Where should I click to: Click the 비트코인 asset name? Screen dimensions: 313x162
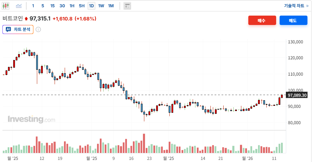point(13,19)
